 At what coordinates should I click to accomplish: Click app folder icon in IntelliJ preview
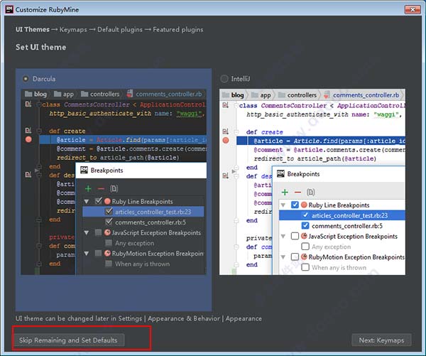[x=255, y=95]
